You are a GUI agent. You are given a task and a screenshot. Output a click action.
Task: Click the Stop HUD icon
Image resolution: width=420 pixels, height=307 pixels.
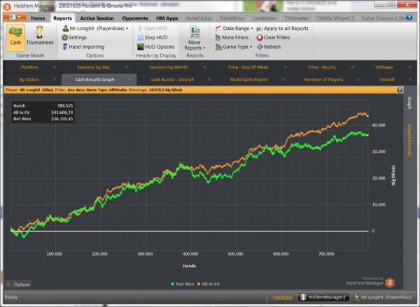point(141,38)
